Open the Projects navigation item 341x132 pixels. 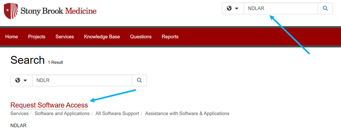(x=37, y=37)
